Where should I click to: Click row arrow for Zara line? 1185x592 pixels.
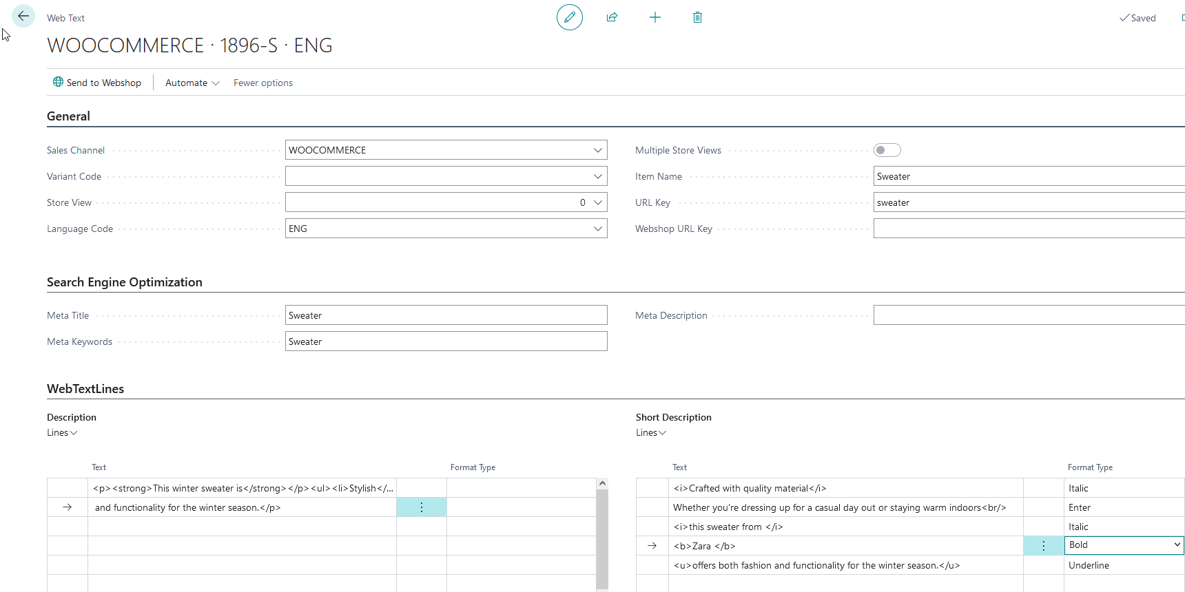pos(652,546)
